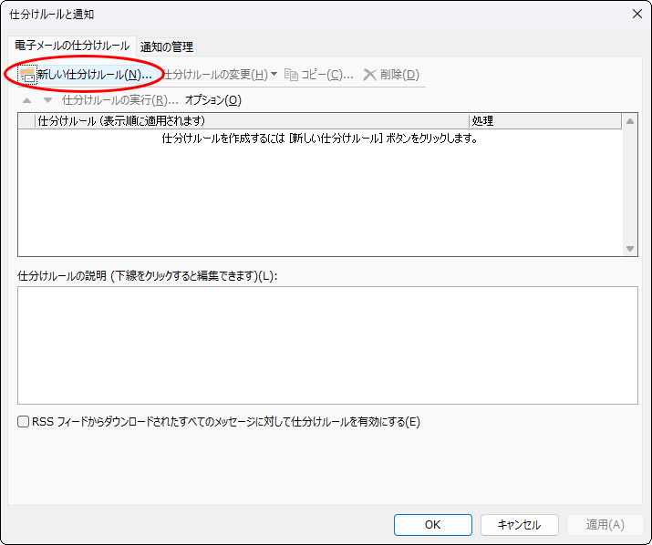
Task: Click 処理 column header
Action: [545, 121]
